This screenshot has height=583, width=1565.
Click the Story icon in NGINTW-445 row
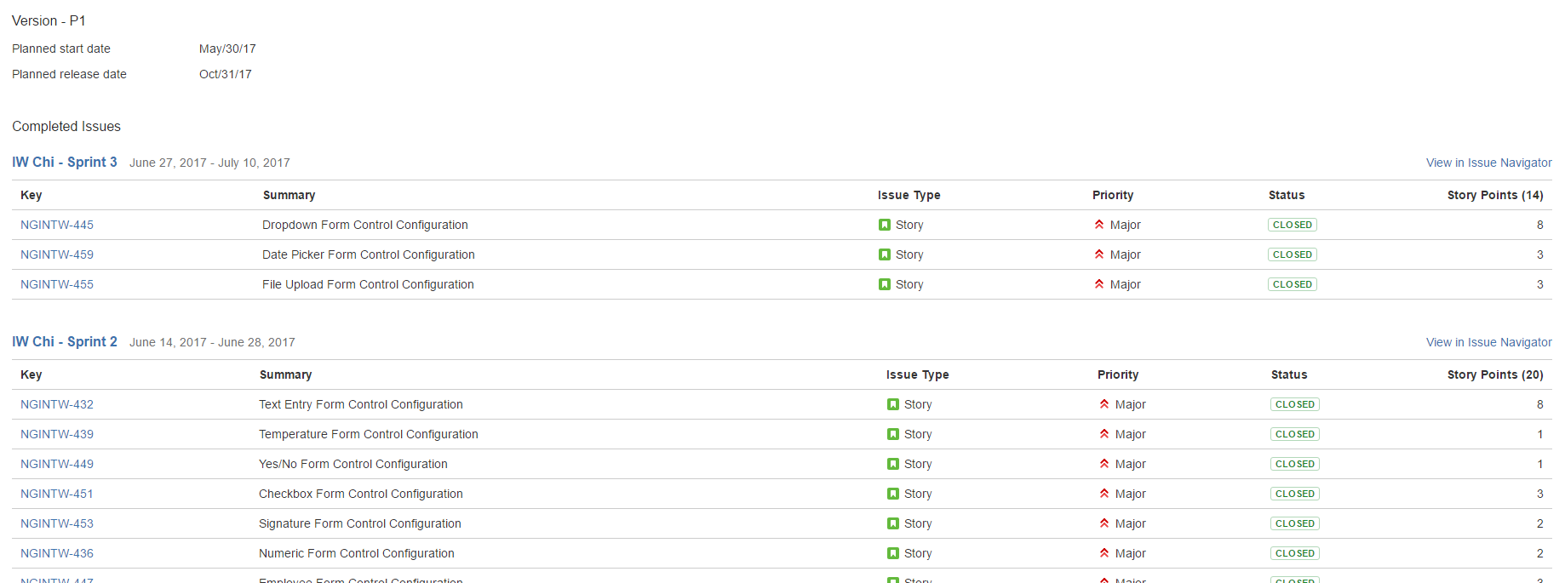click(x=885, y=225)
